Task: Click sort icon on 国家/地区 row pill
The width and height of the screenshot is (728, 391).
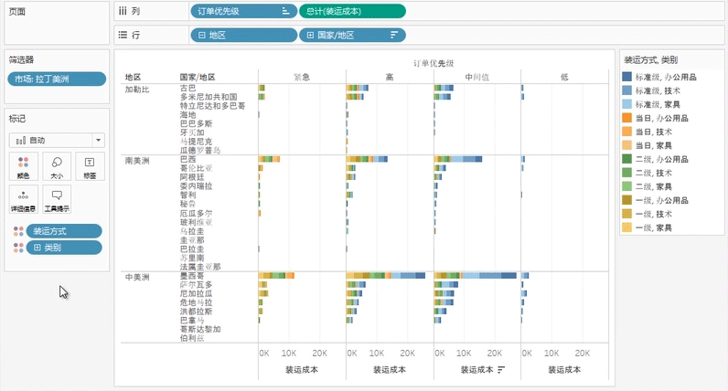Action: tap(394, 35)
